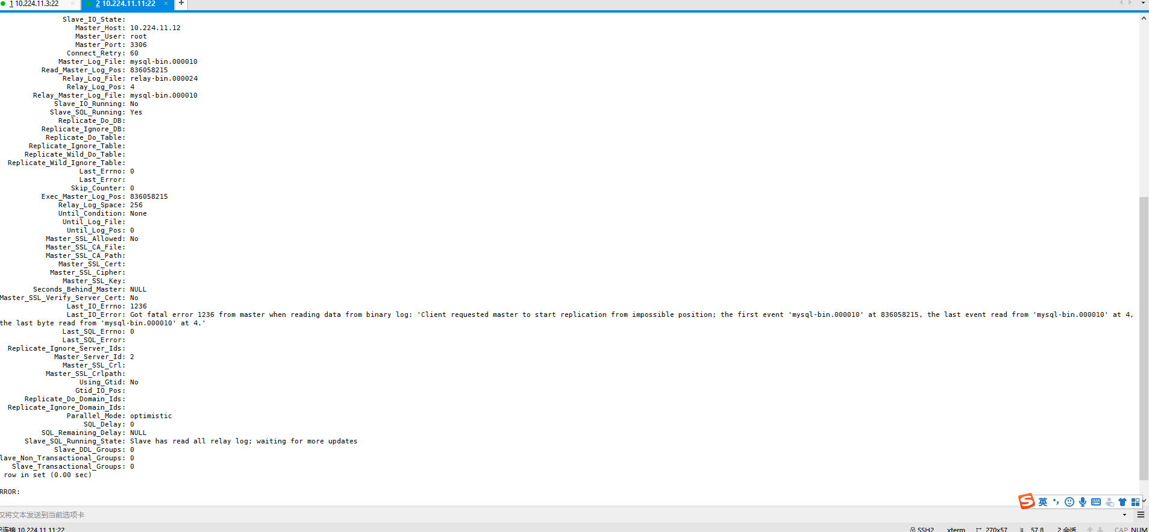Image resolution: width=1149 pixels, height=532 pixels.
Task: Open the Sogou emoji panel
Action: coord(1069,502)
